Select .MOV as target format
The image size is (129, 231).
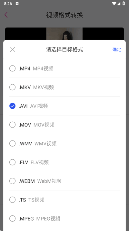tap(13, 125)
